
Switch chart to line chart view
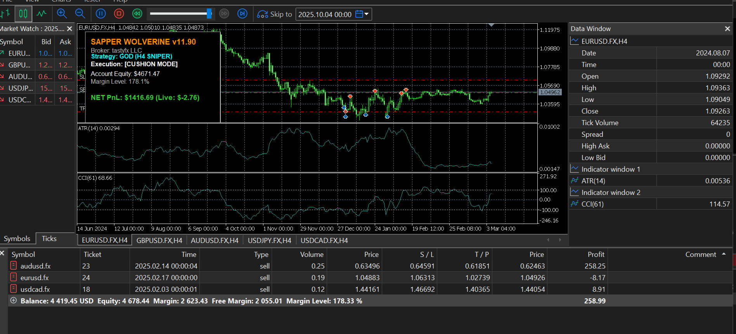pyautogui.click(x=42, y=14)
